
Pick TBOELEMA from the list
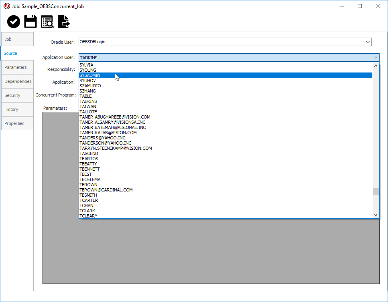[225, 179]
